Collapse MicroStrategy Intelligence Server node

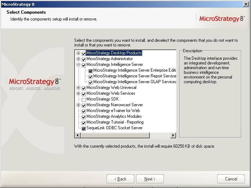click(x=78, y=65)
